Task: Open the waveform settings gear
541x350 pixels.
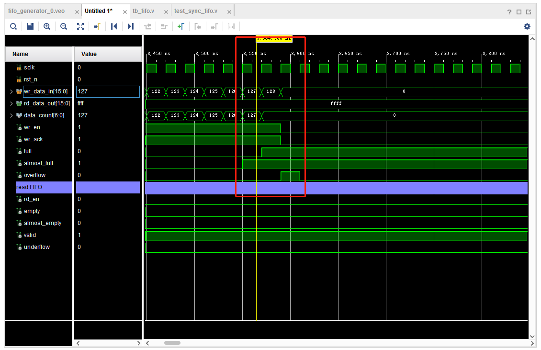Action: pos(527,26)
